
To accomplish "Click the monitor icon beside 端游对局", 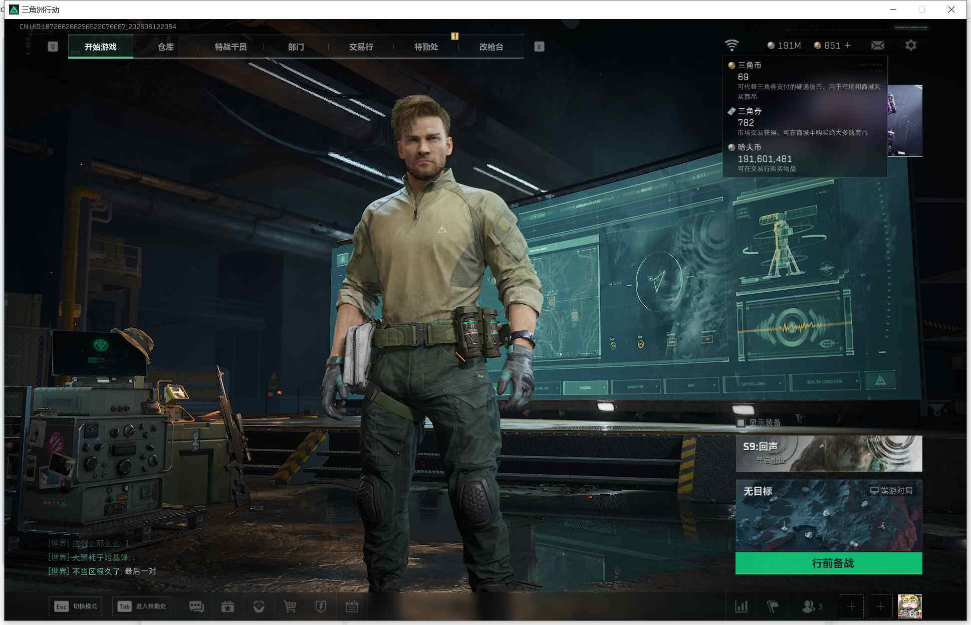I will (x=874, y=491).
